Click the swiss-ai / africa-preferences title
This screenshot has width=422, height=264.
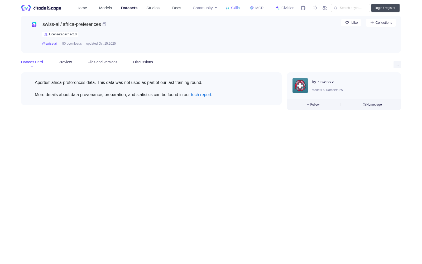click(72, 24)
